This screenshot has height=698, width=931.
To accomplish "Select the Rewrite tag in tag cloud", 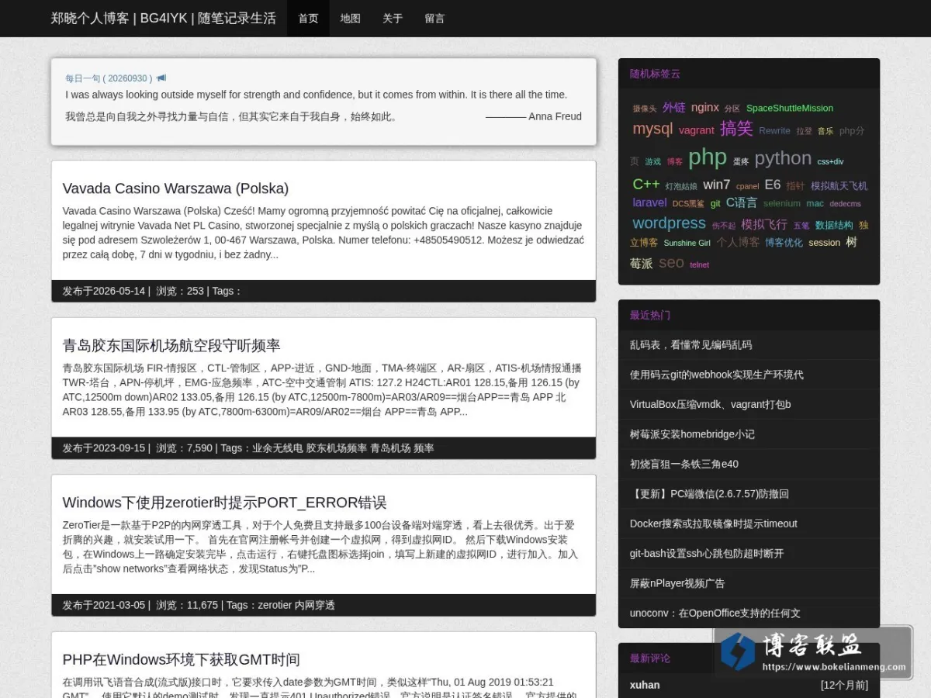I will coord(774,131).
